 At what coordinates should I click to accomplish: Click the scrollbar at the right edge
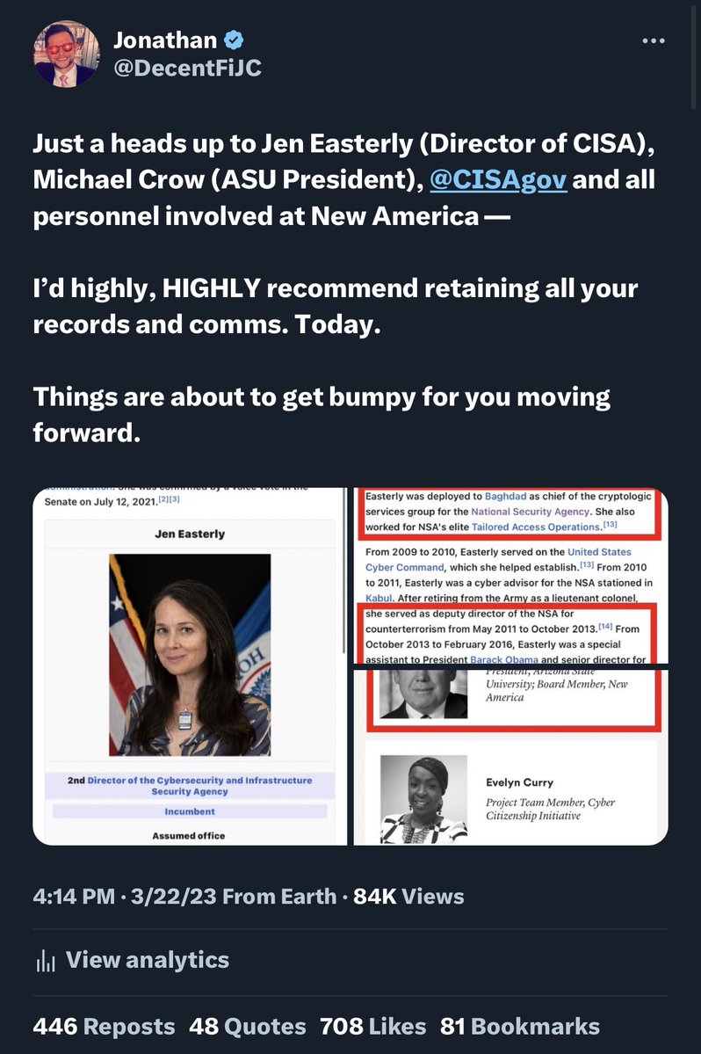tap(695, 54)
